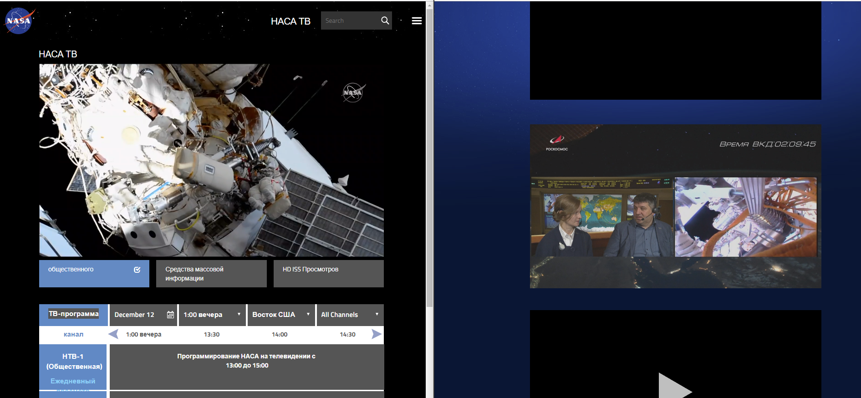This screenshot has height=398, width=861.
Task: Click the 14:00 time label
Action: pyautogui.click(x=280, y=334)
